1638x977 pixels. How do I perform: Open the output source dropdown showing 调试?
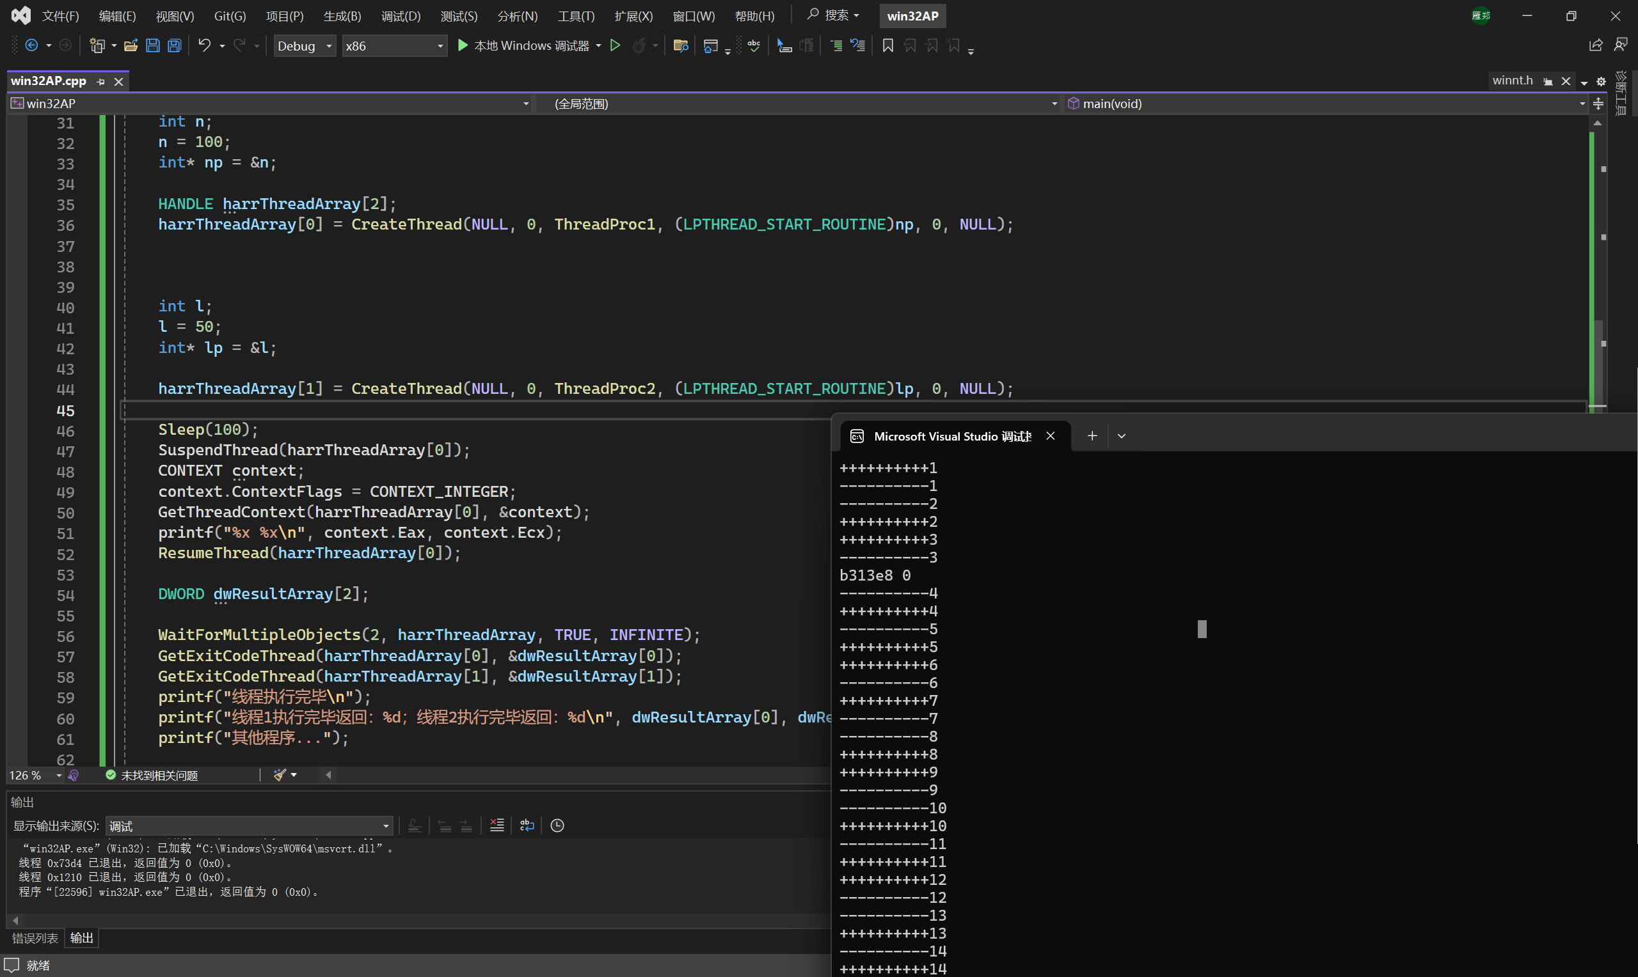coord(249,825)
